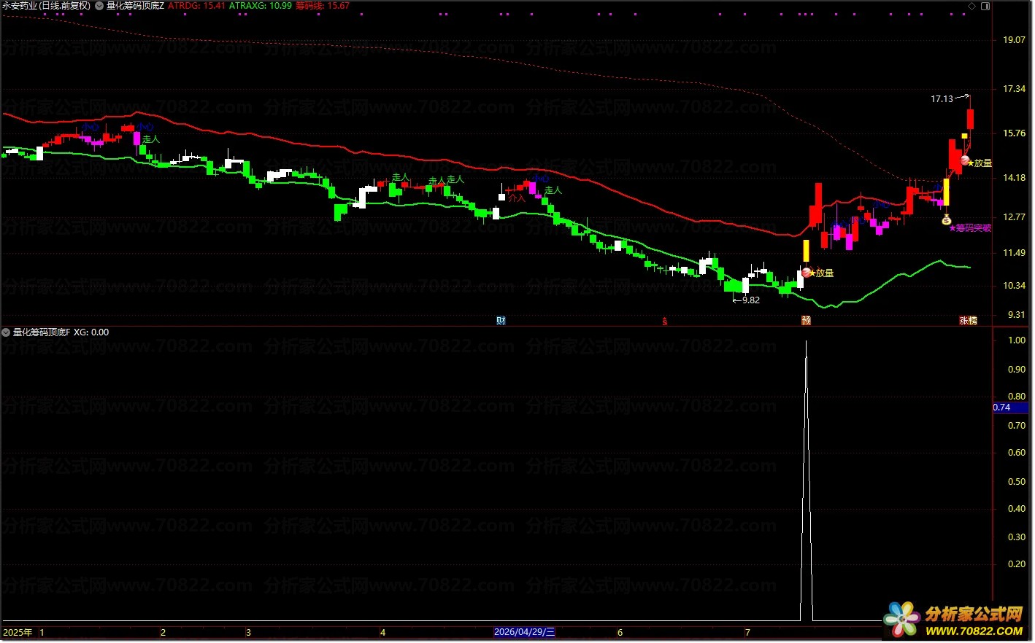The width and height of the screenshot is (1035, 643).
Task: Click the XG: 0.00 readout
Action: [91, 332]
